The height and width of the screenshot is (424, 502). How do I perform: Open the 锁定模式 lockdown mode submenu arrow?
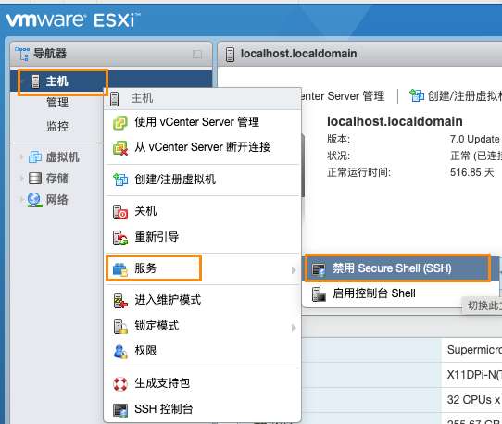click(294, 328)
